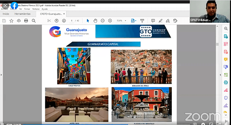The image size is (231, 125).
Task: Open the Inicio tab
Action: (x=6, y=14)
